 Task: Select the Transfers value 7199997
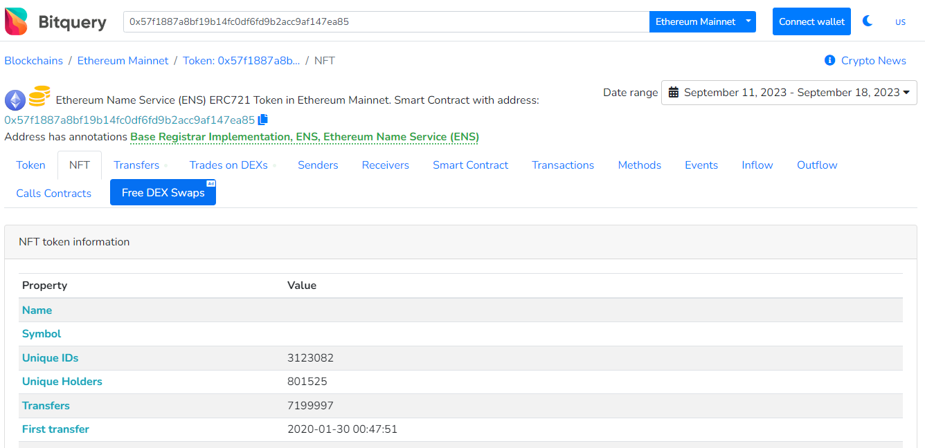311,405
